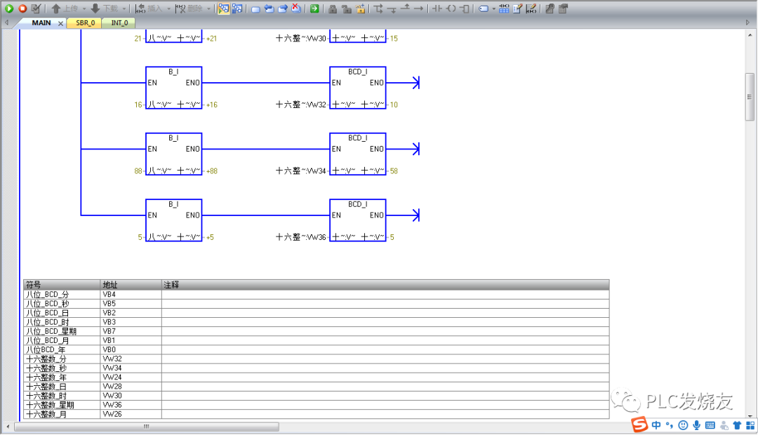The width and height of the screenshot is (758, 435).
Task: Open the symbol tag dropdown arrow
Action: 493,8
